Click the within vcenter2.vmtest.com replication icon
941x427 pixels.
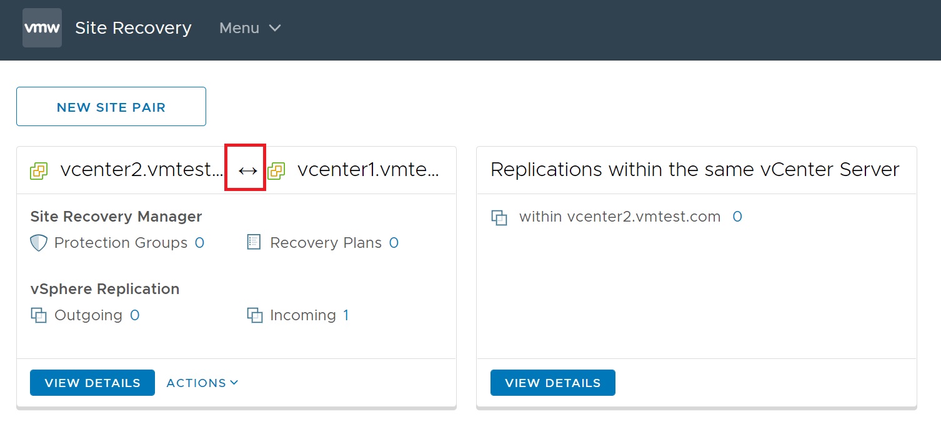499,218
